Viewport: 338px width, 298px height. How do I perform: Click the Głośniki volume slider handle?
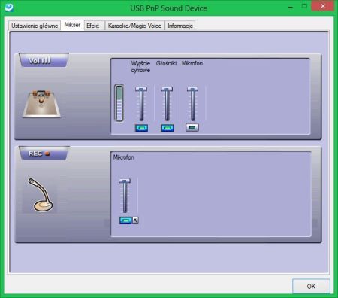[x=167, y=89]
